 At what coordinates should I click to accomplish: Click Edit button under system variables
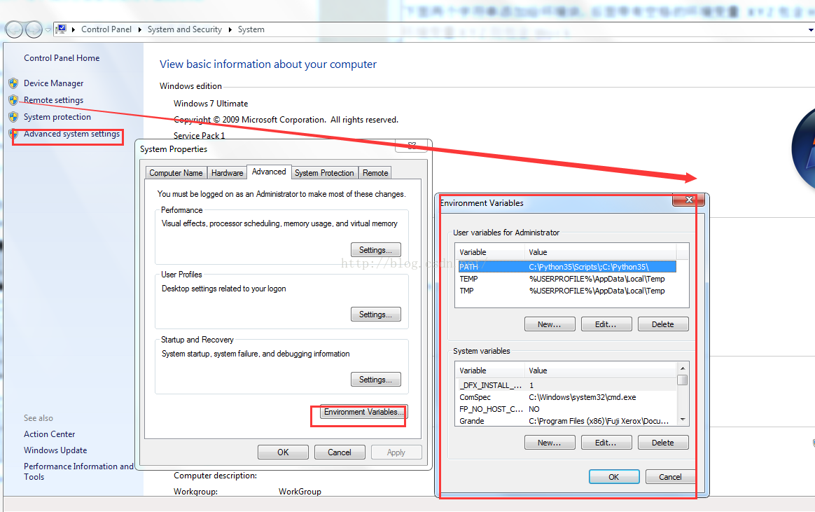606,443
